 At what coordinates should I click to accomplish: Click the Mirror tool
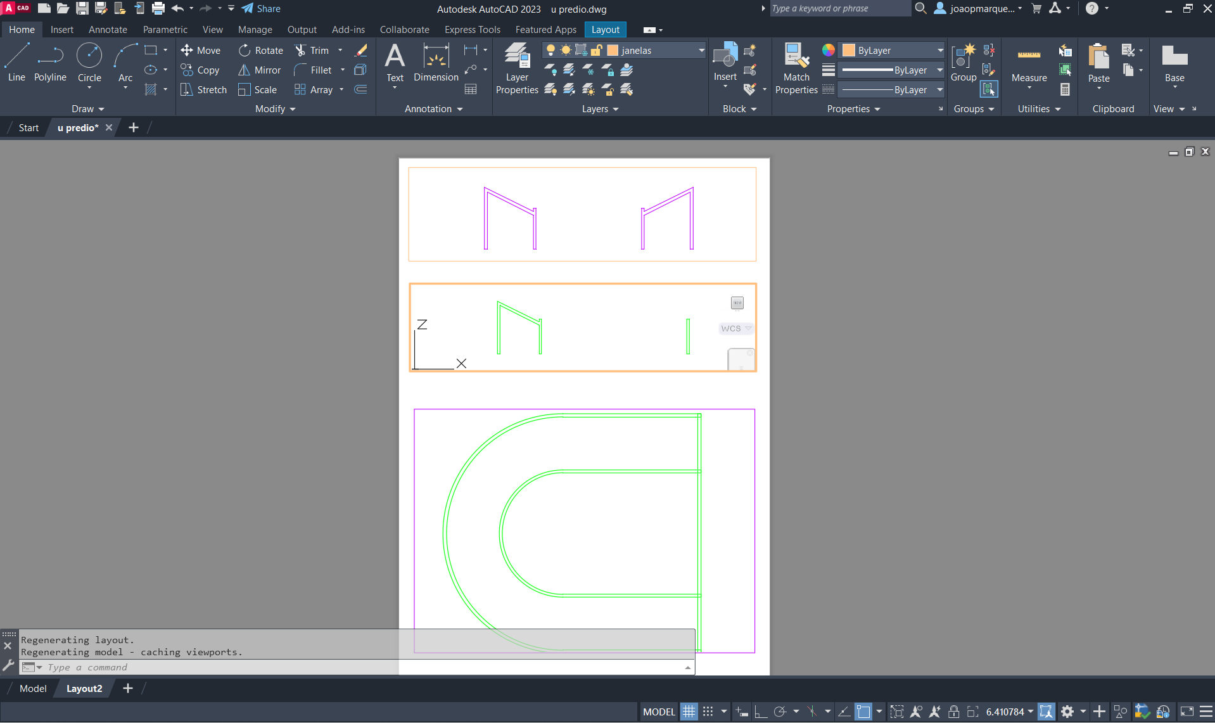(260, 70)
